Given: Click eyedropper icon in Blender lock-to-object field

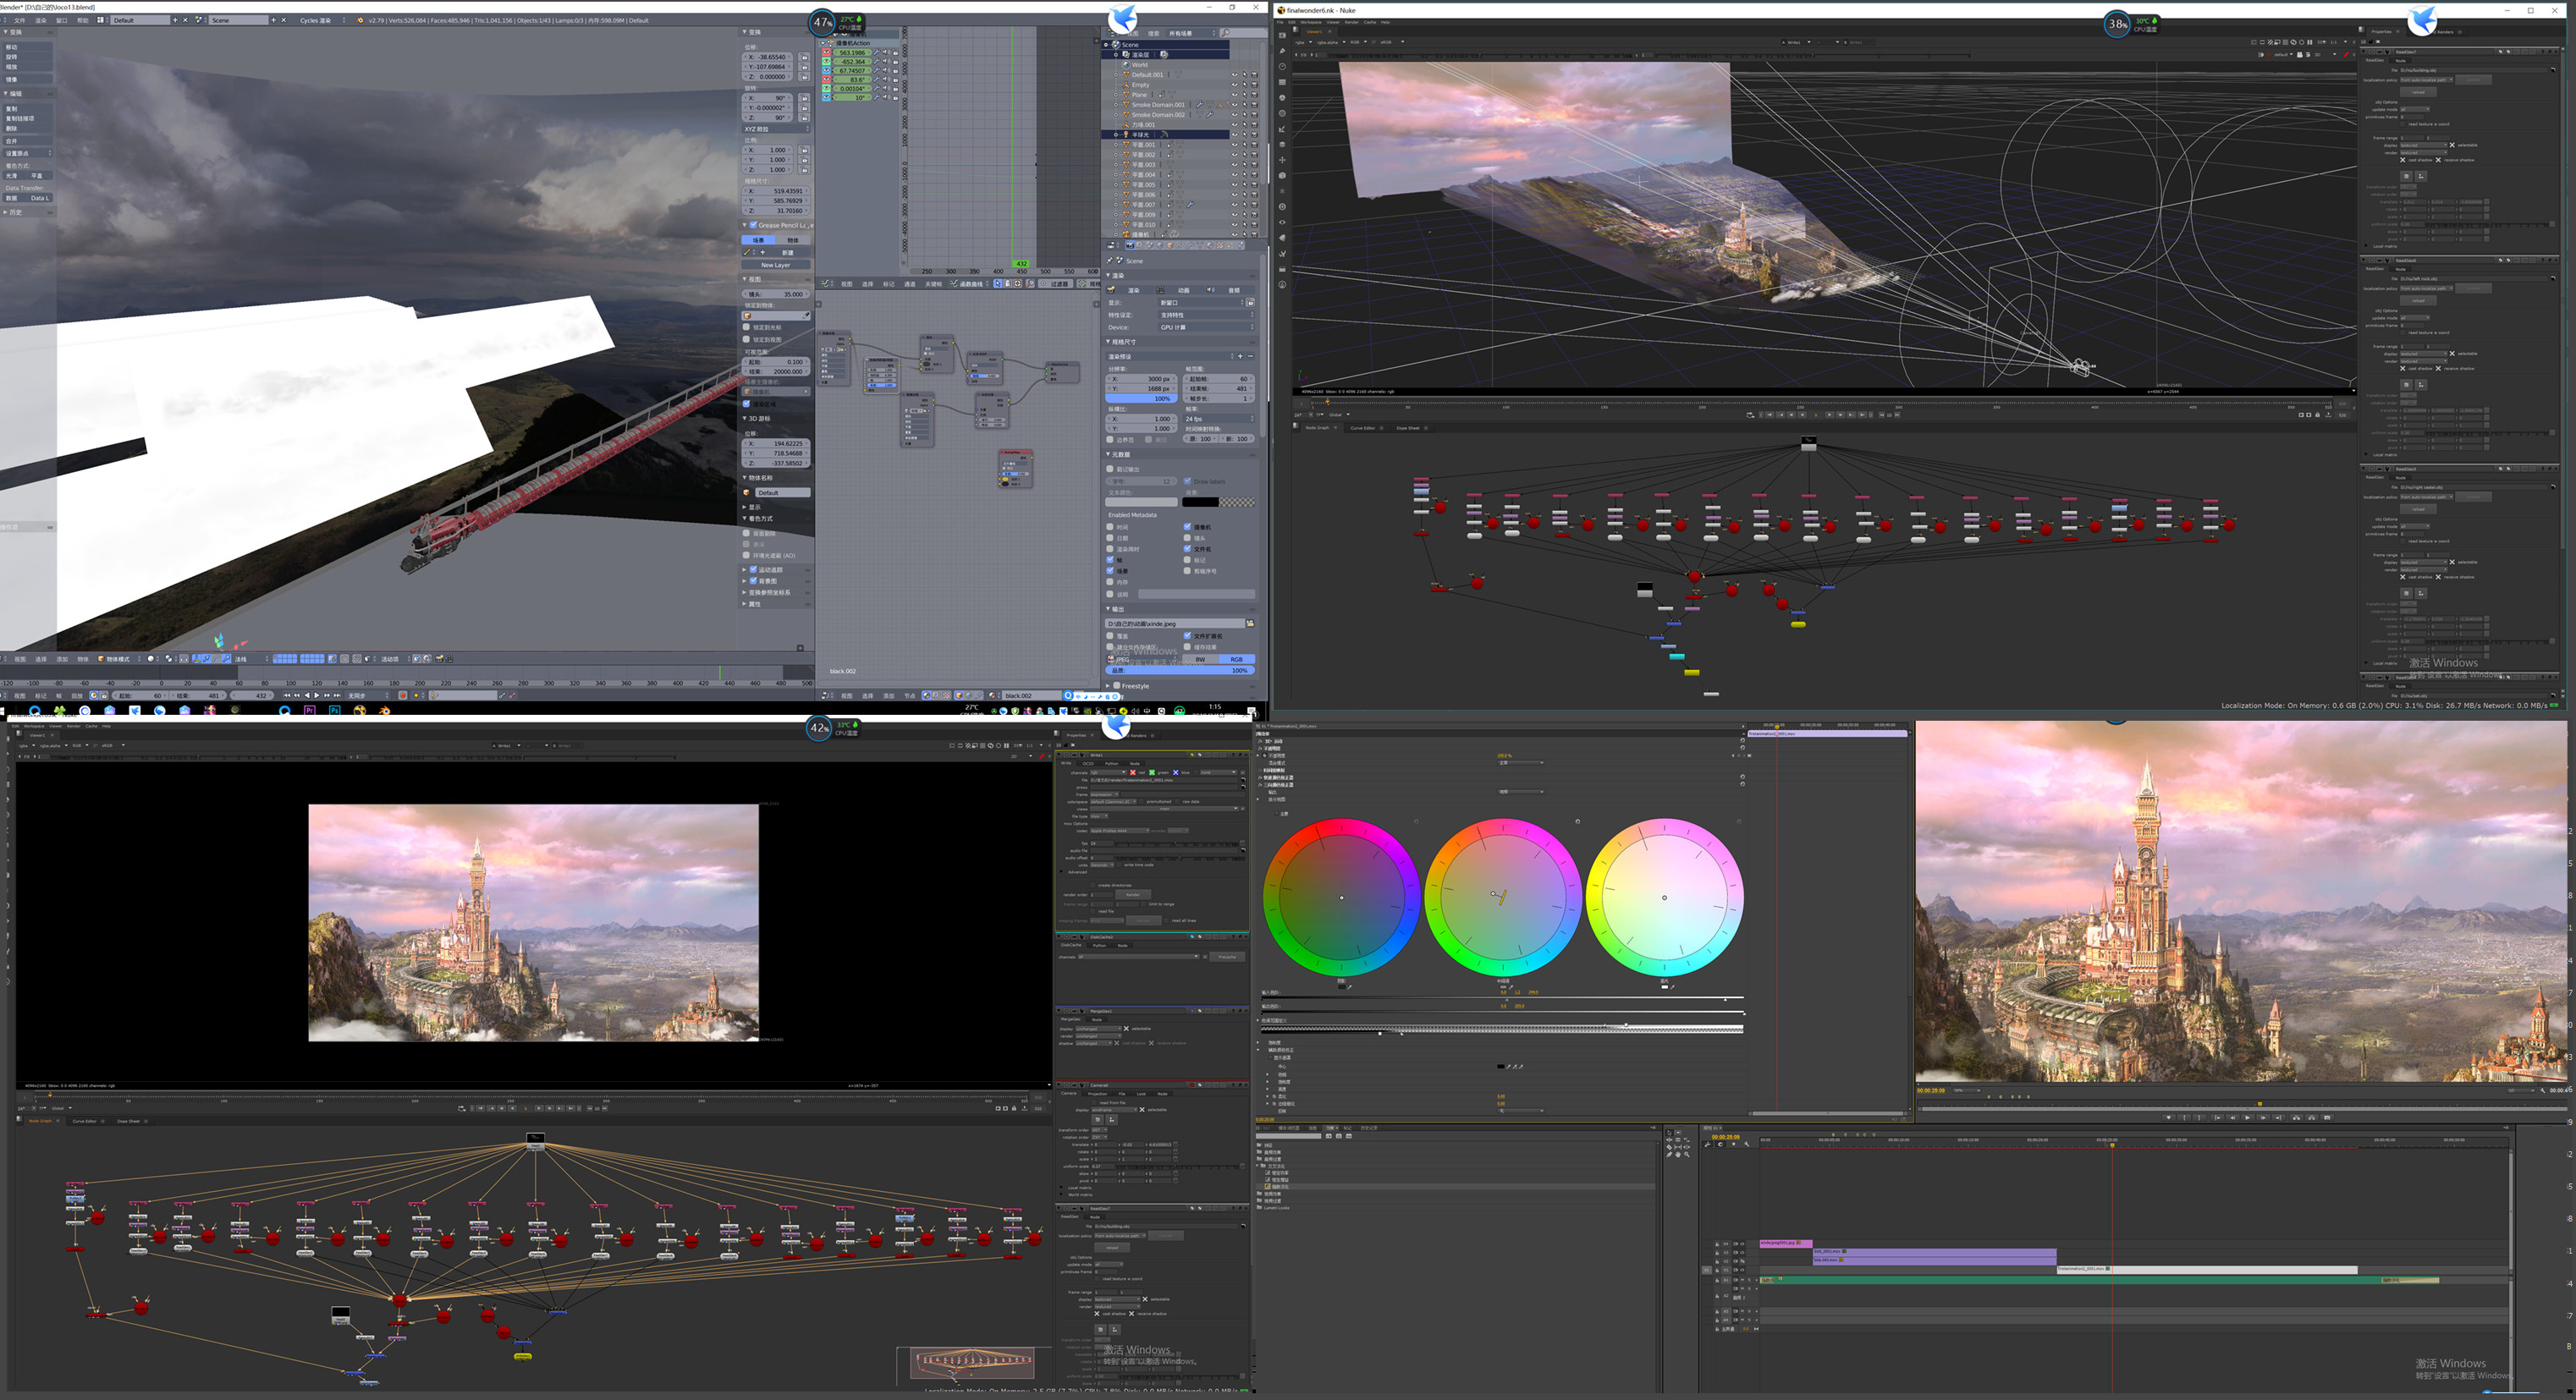Looking at the screenshot, I should [806, 316].
